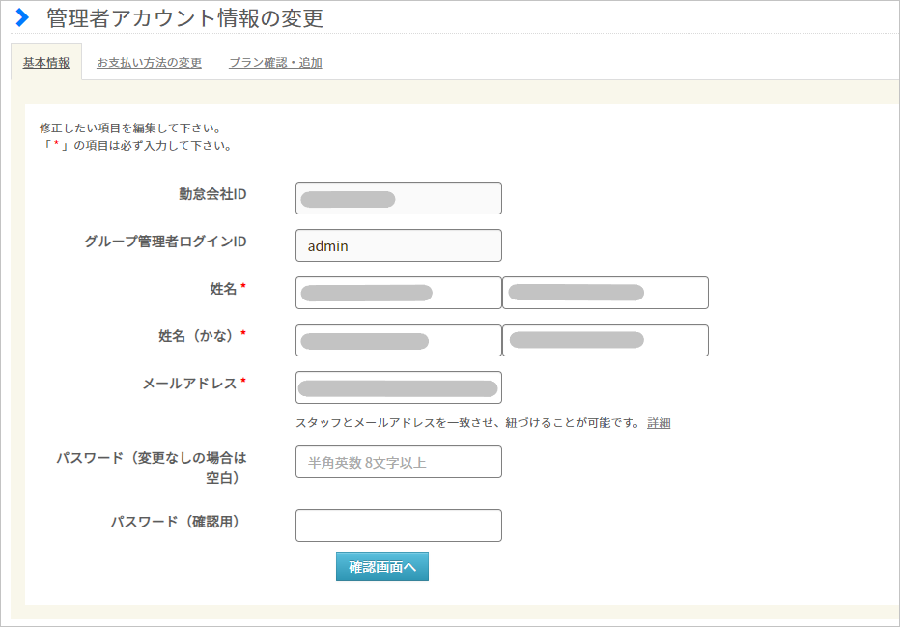Click the 勤怠会社ID input field
This screenshot has width=900, height=627.
[x=398, y=198]
